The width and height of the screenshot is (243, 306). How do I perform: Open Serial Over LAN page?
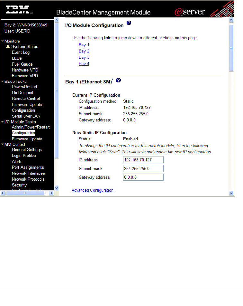point(26,116)
